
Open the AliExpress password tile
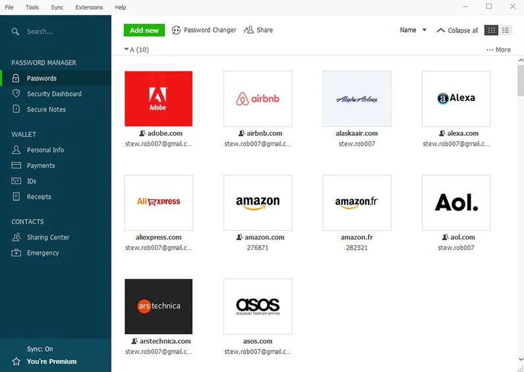click(x=158, y=202)
